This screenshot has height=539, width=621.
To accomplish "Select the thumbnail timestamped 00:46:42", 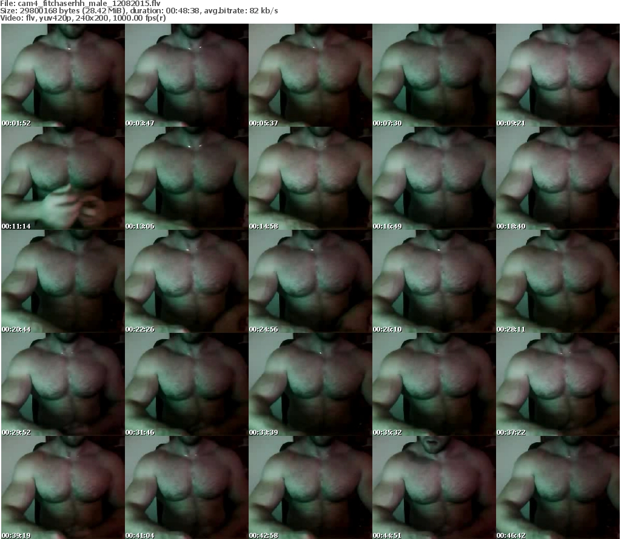I will point(558,487).
